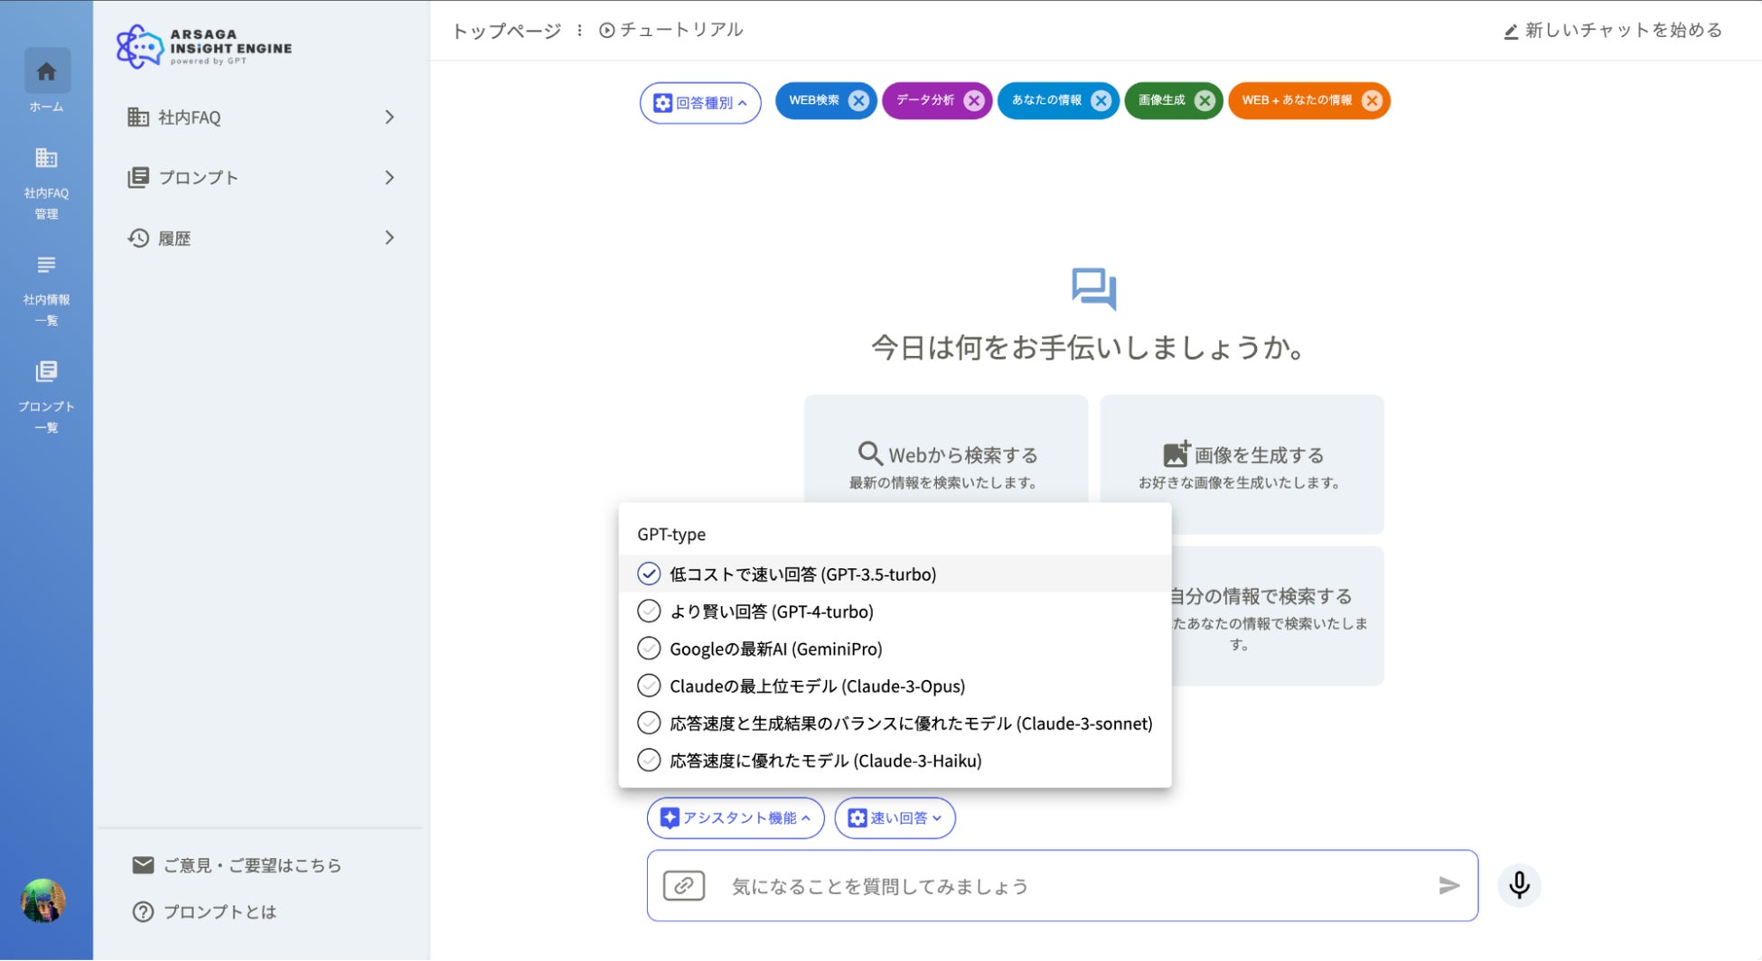
Task: Remove the データ分析 chip
Action: [973, 100]
